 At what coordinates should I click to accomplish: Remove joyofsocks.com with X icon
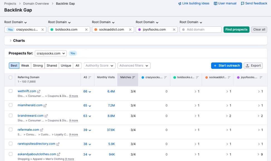click(174, 30)
